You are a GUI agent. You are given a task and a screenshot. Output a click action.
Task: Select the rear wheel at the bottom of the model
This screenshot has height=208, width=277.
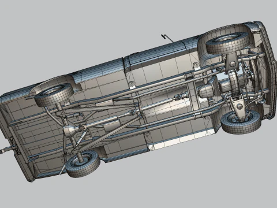point(83,164)
